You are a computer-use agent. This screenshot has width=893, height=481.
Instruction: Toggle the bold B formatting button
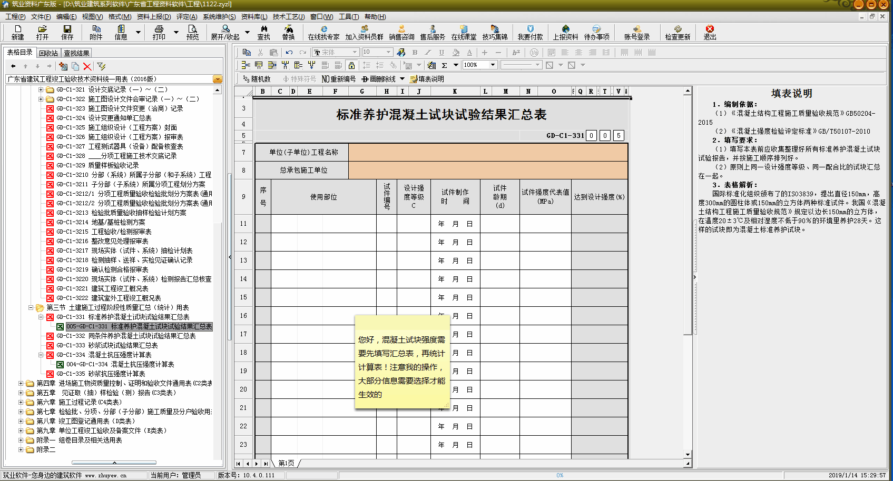point(415,52)
